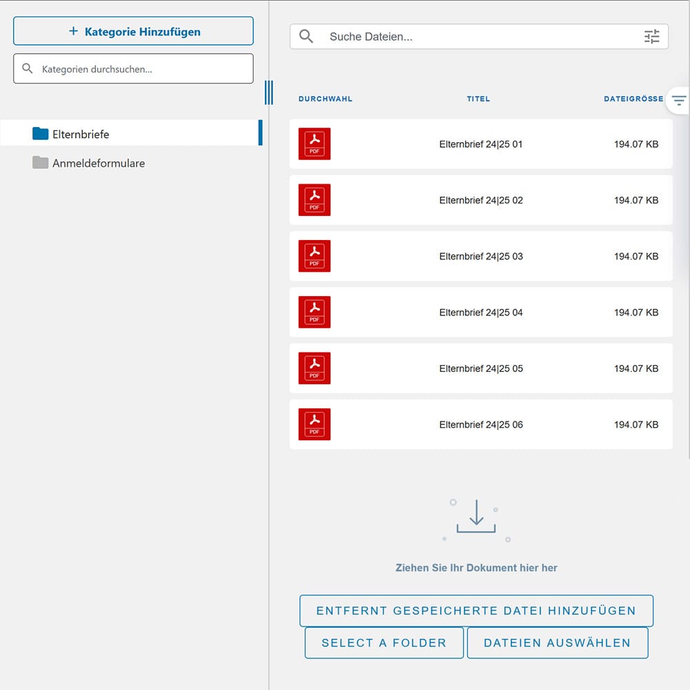Viewport: 690px width, 690px height.
Task: Click the Select a Folder button
Action: coord(384,643)
